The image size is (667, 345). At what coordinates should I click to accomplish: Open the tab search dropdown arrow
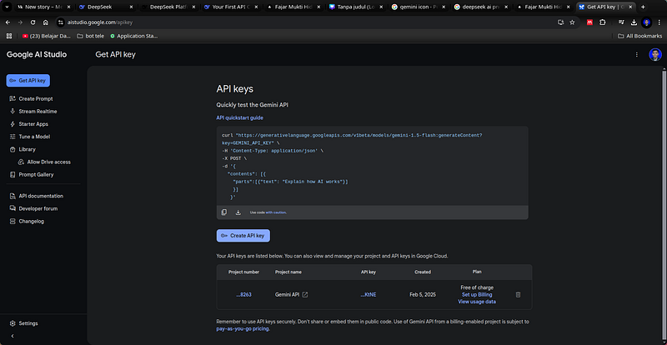(x=8, y=7)
